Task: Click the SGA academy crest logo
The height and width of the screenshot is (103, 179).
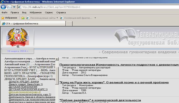Action: [18, 38]
